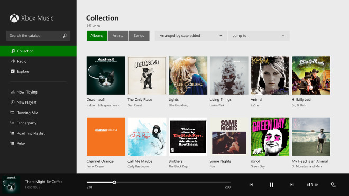Open the Now Playing sidebar label
Image resolution: width=349 pixels, height=196 pixels.
click(x=27, y=92)
